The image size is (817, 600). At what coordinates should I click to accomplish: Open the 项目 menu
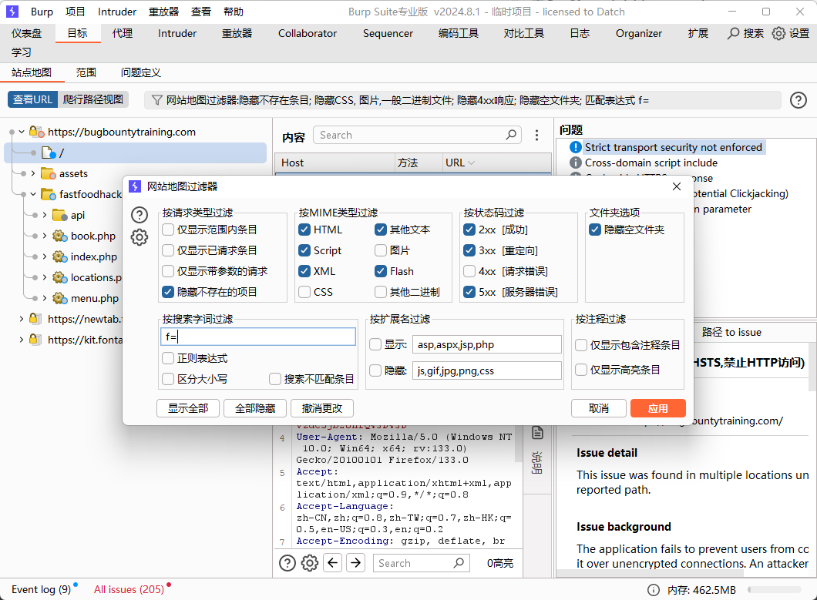tap(75, 12)
